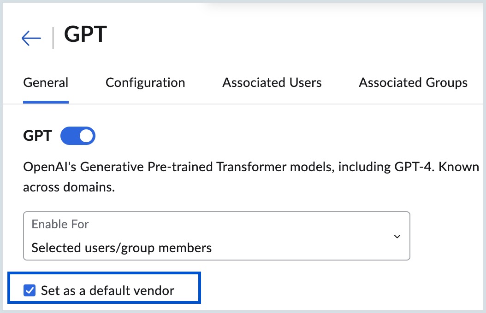Image resolution: width=486 pixels, height=313 pixels.
Task: Select the General tab
Action: pyautogui.click(x=46, y=83)
